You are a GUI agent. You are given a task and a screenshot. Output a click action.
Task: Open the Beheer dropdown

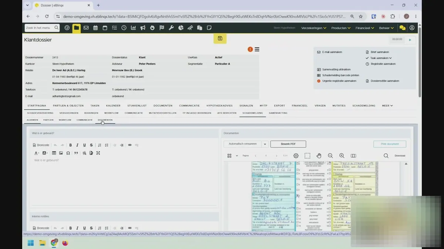coord(387,28)
